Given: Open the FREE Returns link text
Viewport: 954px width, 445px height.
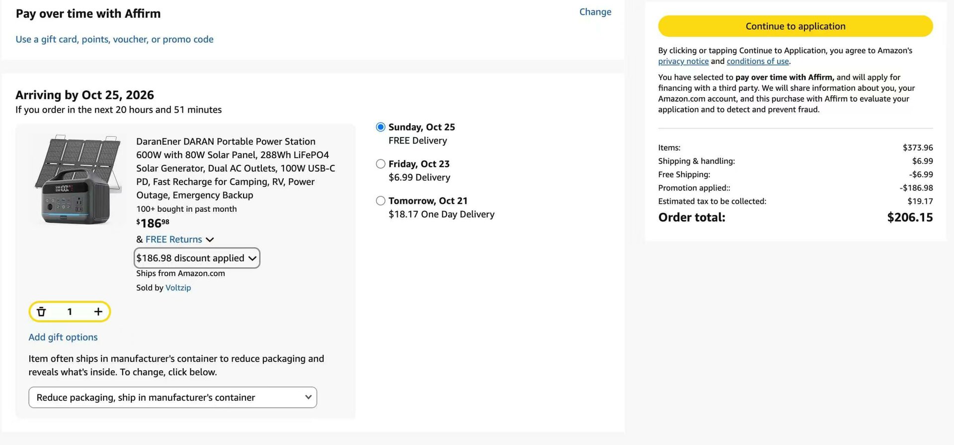Looking at the screenshot, I should tap(174, 240).
